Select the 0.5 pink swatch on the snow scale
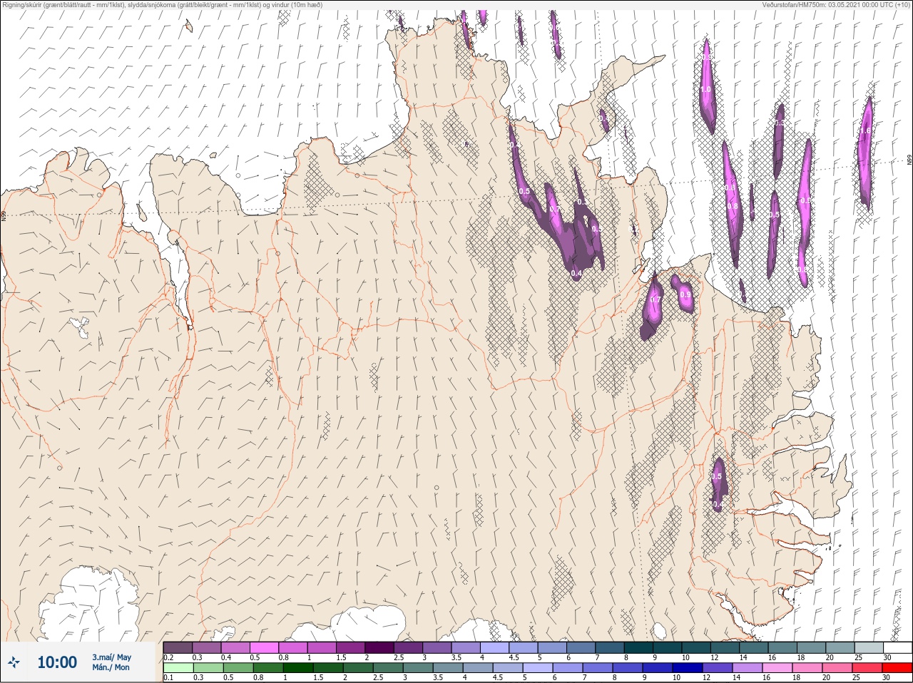 (x=264, y=647)
